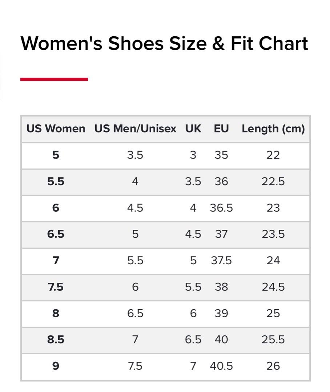Click US Women size 7.5 row label
Image resolution: width=330 pixels, height=392 pixels.
[x=56, y=287]
